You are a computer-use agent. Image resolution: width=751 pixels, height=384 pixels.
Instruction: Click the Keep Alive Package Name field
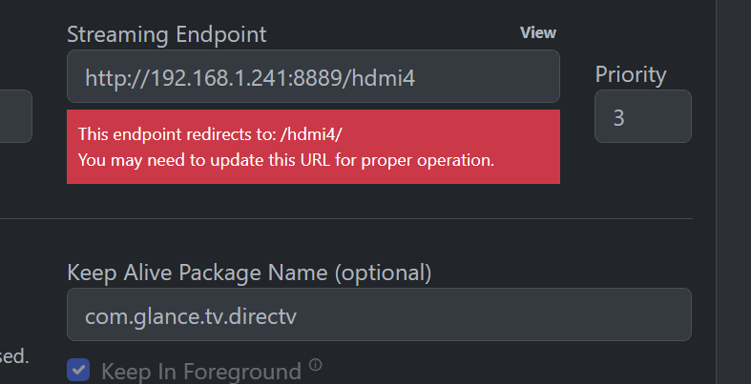379,314
